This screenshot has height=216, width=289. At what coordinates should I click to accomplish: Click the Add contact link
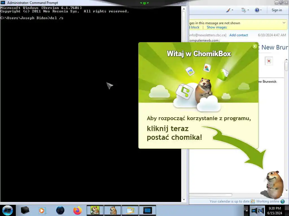click(238, 35)
